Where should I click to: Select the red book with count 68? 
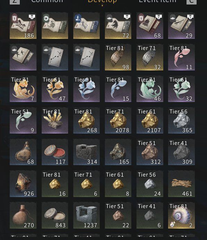coord(150,26)
